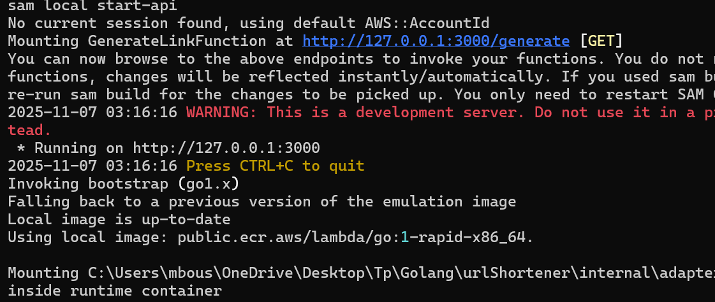Screen dimensions: 715x302
Task: Click the [GET] method label
Action: click(x=600, y=41)
